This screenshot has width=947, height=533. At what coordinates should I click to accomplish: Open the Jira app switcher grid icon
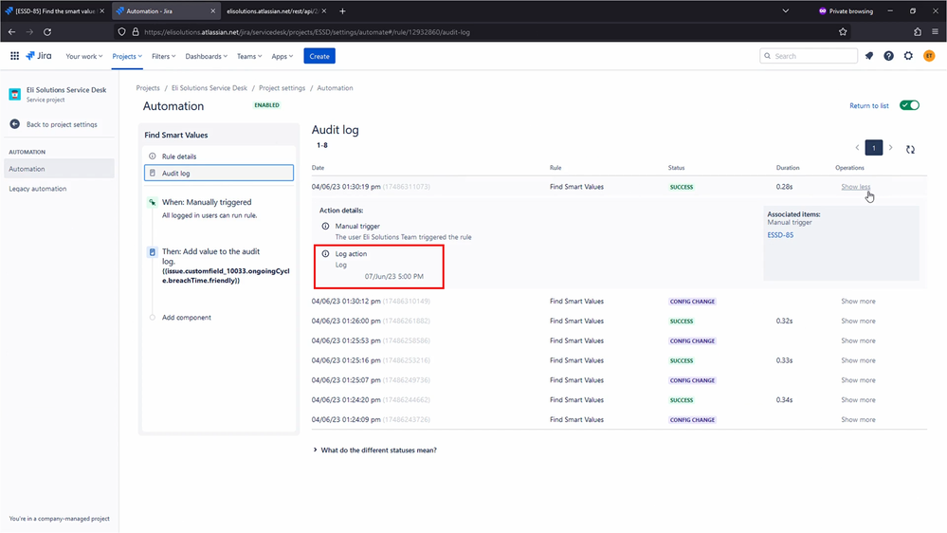pyautogui.click(x=14, y=56)
